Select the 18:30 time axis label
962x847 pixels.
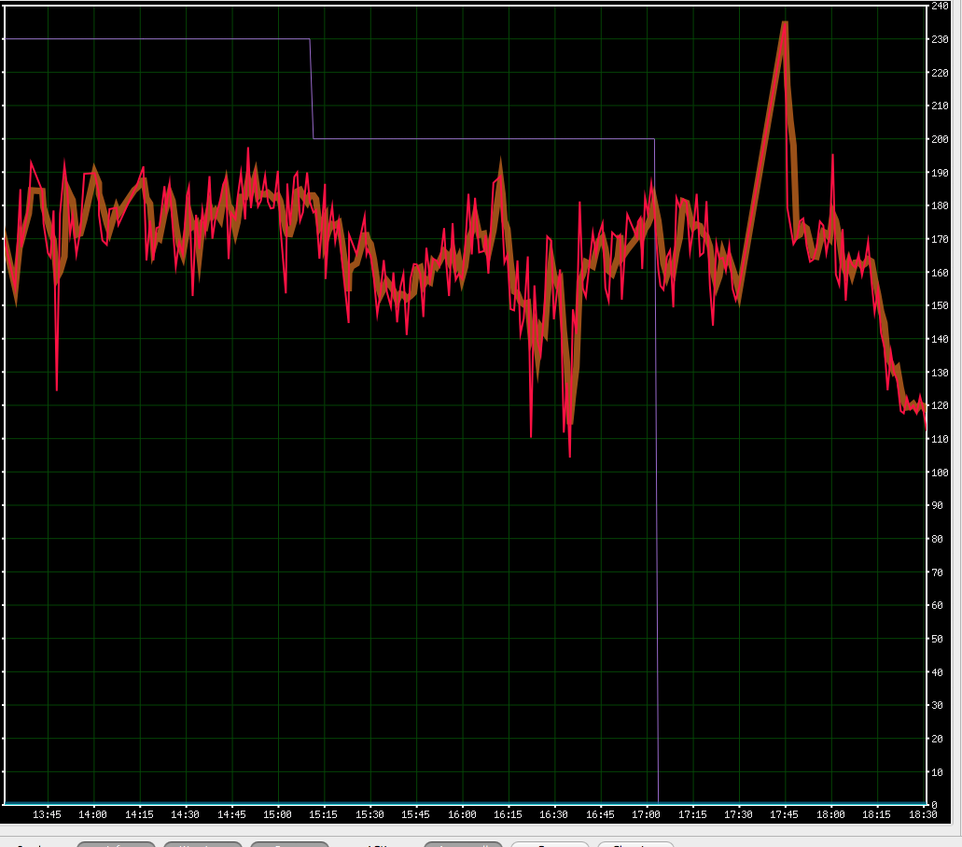click(922, 814)
